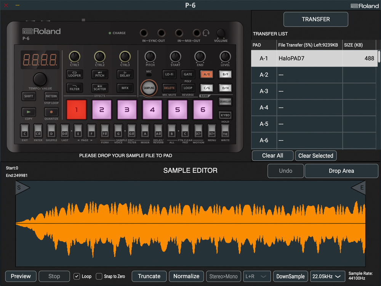The image size is (381, 286).
Task: Select the A-5 row in transfer list
Action: (x=314, y=124)
